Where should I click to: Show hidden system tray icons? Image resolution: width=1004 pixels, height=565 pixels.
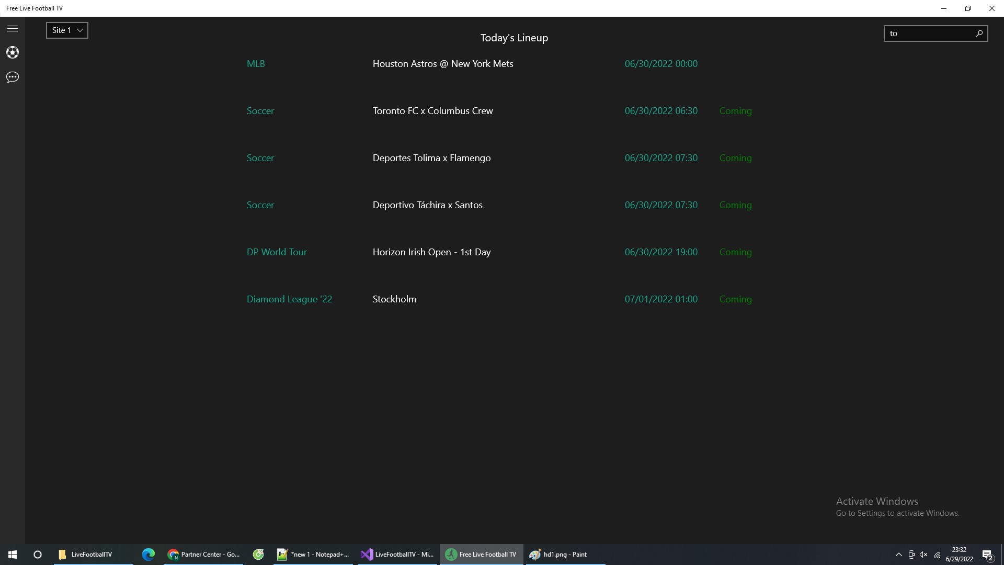point(898,555)
